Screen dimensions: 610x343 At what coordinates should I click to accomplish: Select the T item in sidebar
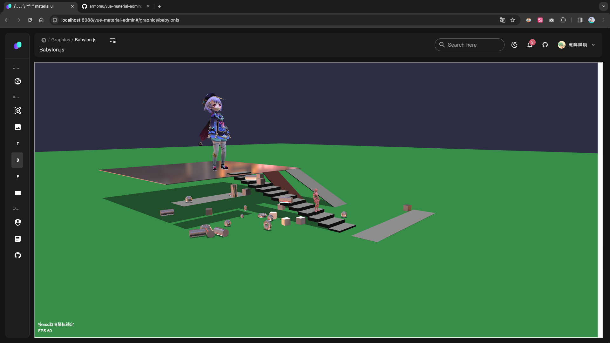point(18,144)
